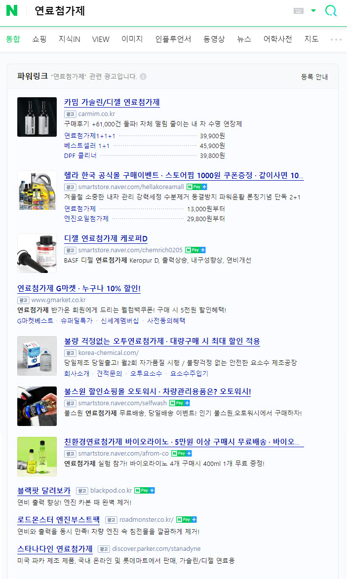
Task: Click the green Naver N logo
Action: tap(12, 10)
